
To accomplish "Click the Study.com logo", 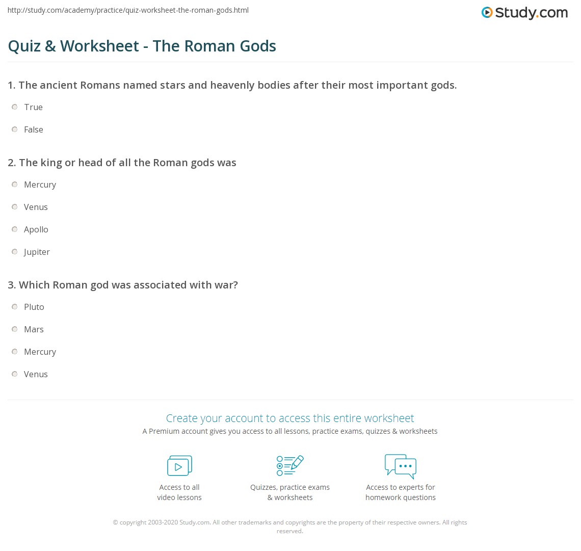I will [524, 13].
